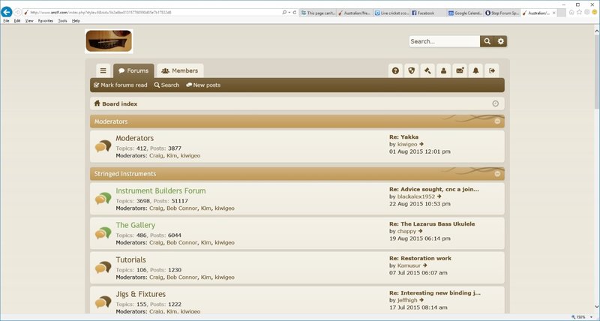The width and height of the screenshot is (600, 321).
Task: Open the Moderators forum title link
Action: point(135,138)
